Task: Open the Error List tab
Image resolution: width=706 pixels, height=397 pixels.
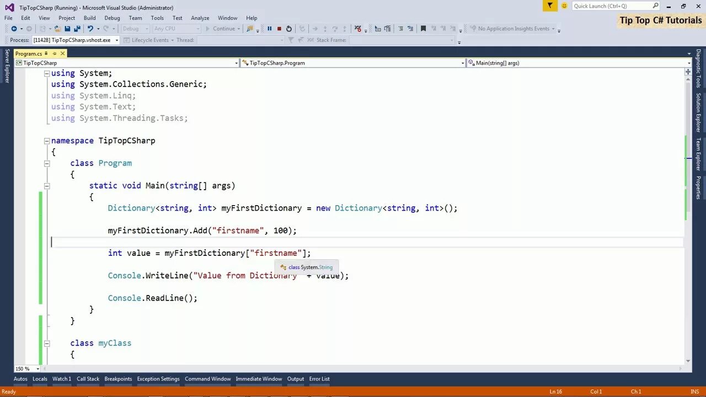Action: pos(319,379)
